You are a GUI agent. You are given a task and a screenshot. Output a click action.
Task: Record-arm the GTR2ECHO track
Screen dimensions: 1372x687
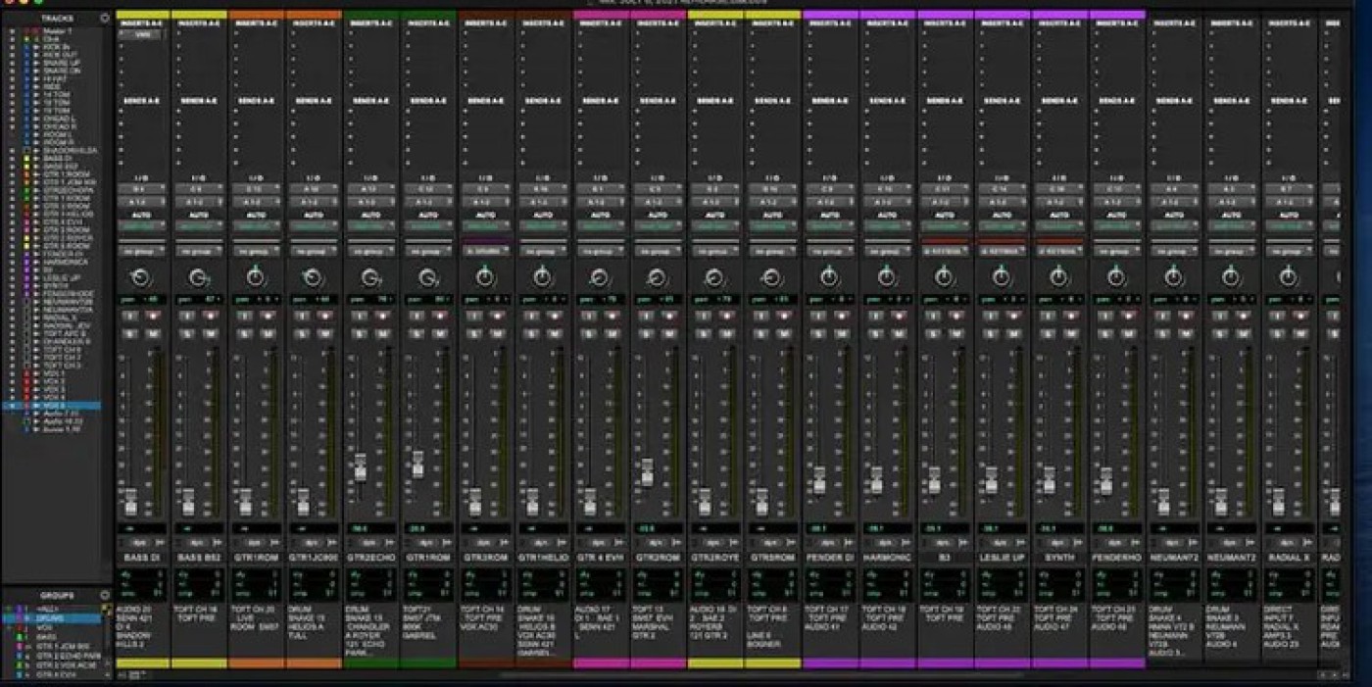[x=383, y=317]
